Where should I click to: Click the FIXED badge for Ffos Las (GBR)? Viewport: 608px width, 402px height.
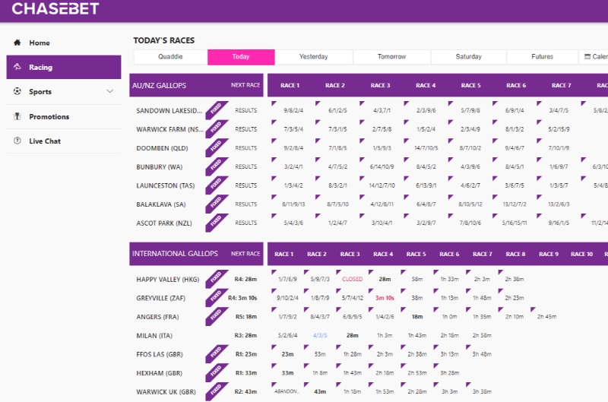click(217, 354)
